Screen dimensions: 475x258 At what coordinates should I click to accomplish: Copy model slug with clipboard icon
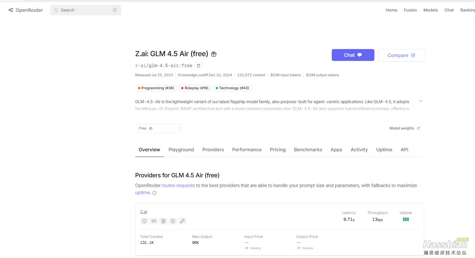(x=199, y=66)
